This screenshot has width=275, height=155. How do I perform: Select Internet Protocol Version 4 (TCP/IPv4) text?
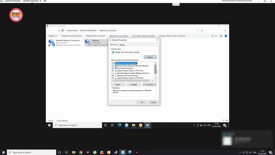point(130,71)
